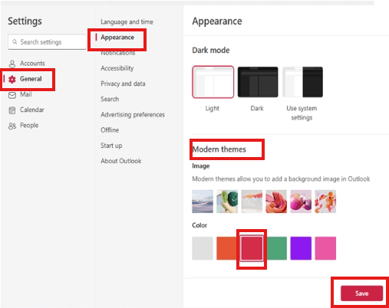Click the Image label

[201, 166]
